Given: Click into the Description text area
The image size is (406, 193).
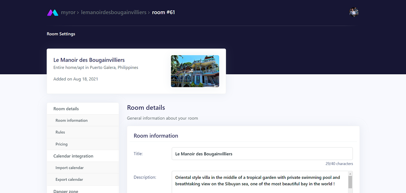Looking at the screenshot, I should coord(260,182).
